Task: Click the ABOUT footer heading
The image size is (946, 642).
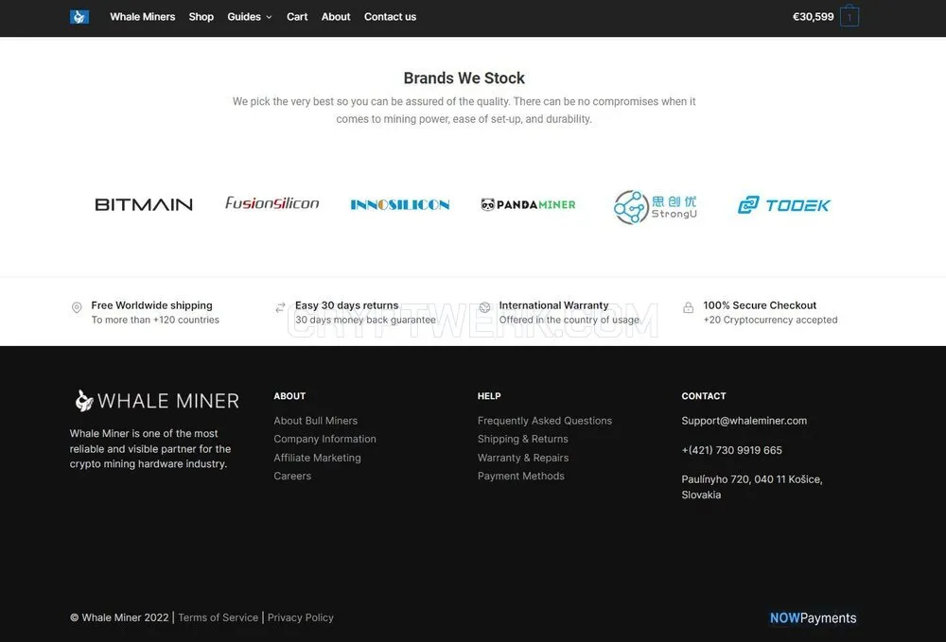Action: pos(289,396)
